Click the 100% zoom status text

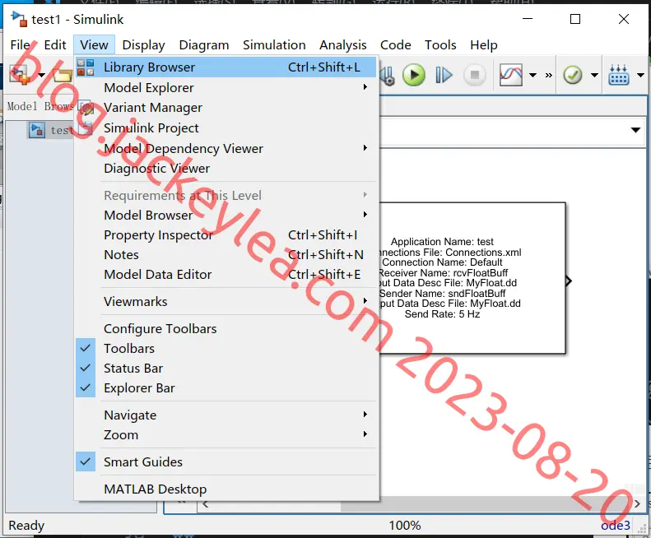(405, 526)
